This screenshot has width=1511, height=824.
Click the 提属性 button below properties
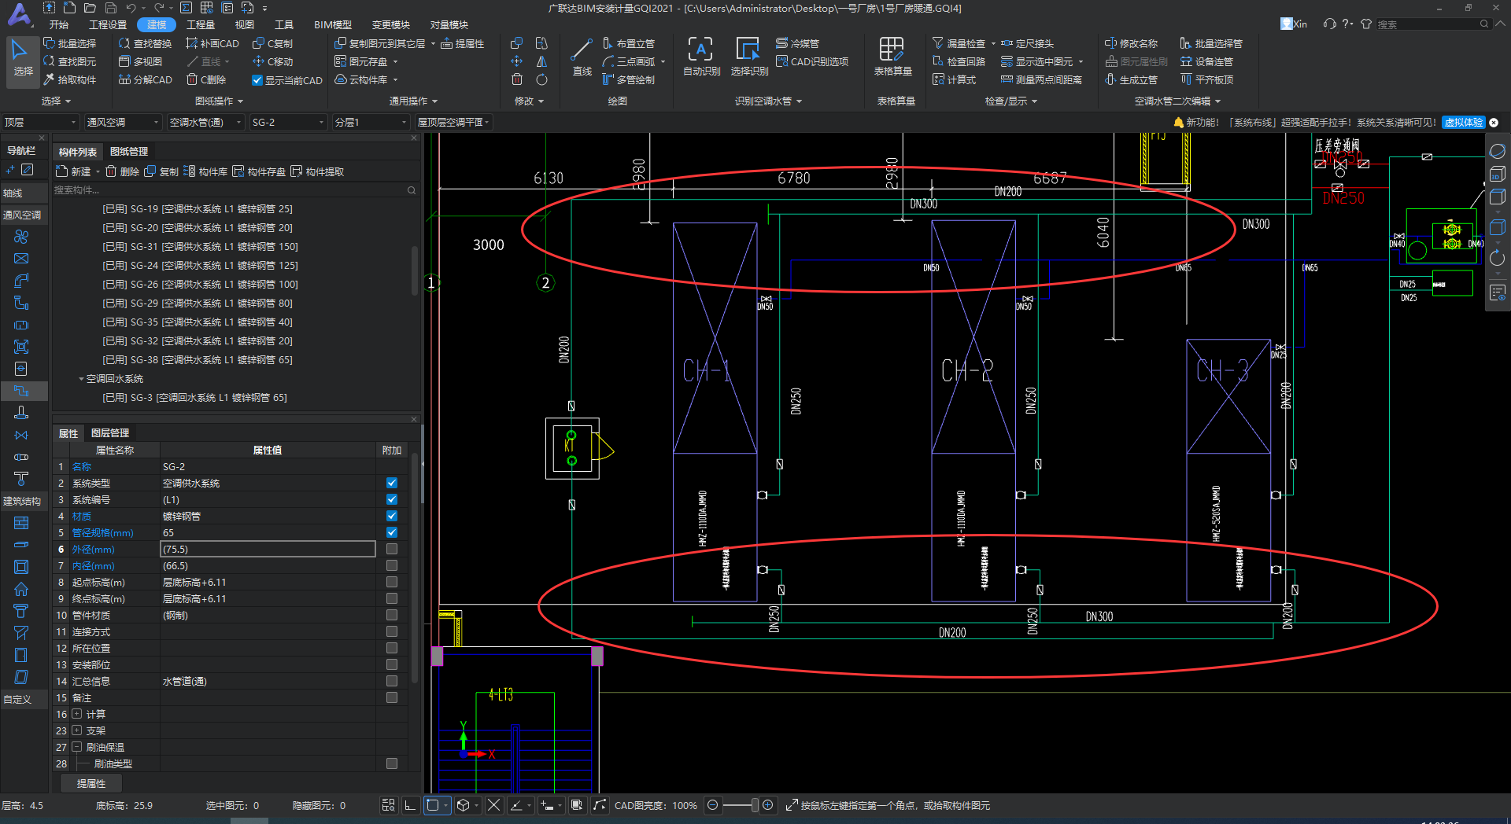(91, 783)
